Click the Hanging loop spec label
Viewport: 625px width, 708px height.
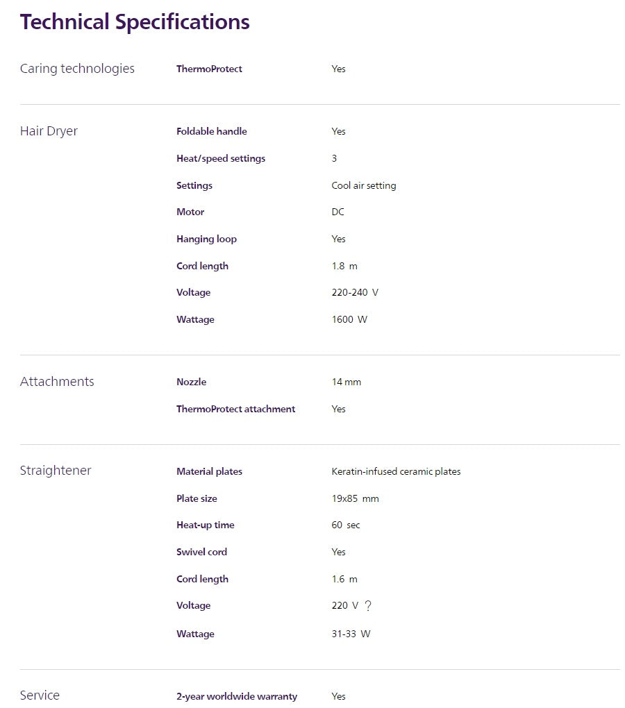(x=206, y=239)
